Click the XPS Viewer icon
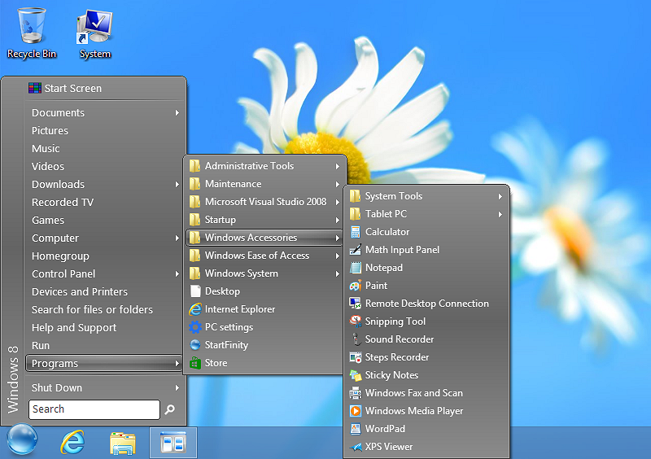Viewport: 651px width, 459px height. coord(356,447)
